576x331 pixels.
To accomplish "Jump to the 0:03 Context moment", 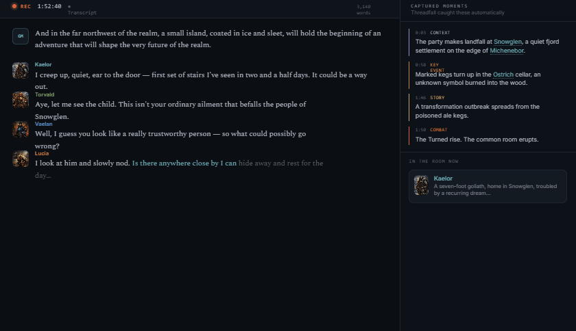I will point(488,42).
